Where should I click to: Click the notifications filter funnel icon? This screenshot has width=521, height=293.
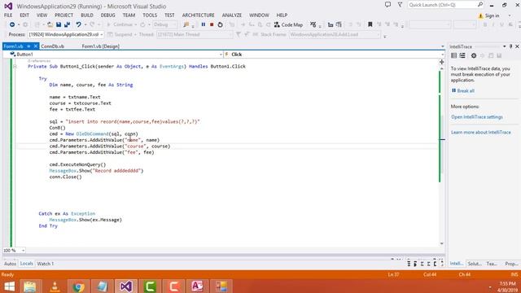pyautogui.click(x=400, y=5)
